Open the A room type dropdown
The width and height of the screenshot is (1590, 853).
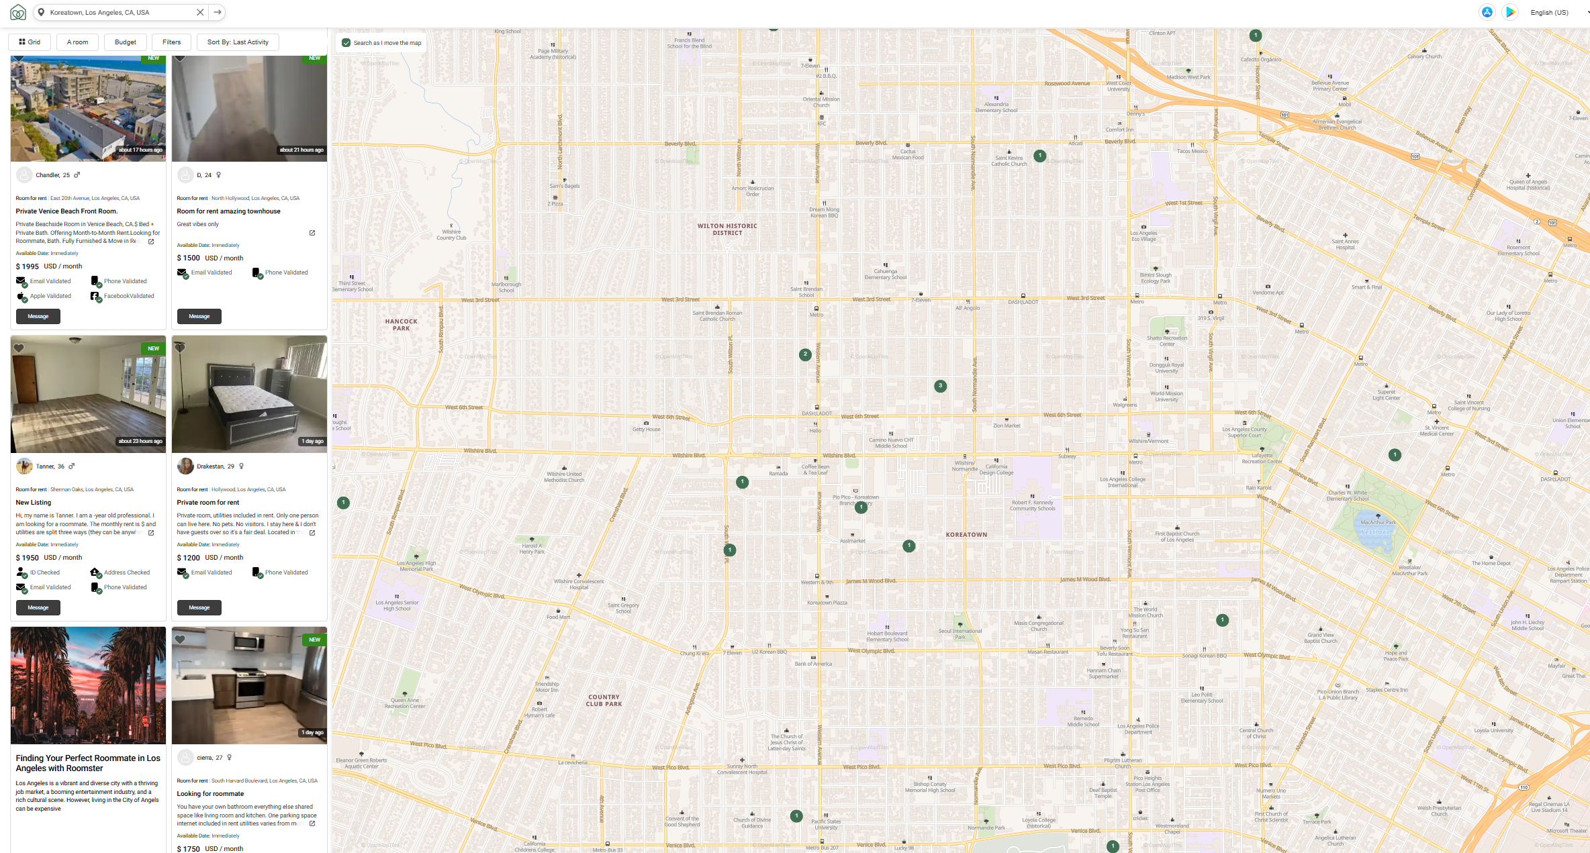coord(77,42)
